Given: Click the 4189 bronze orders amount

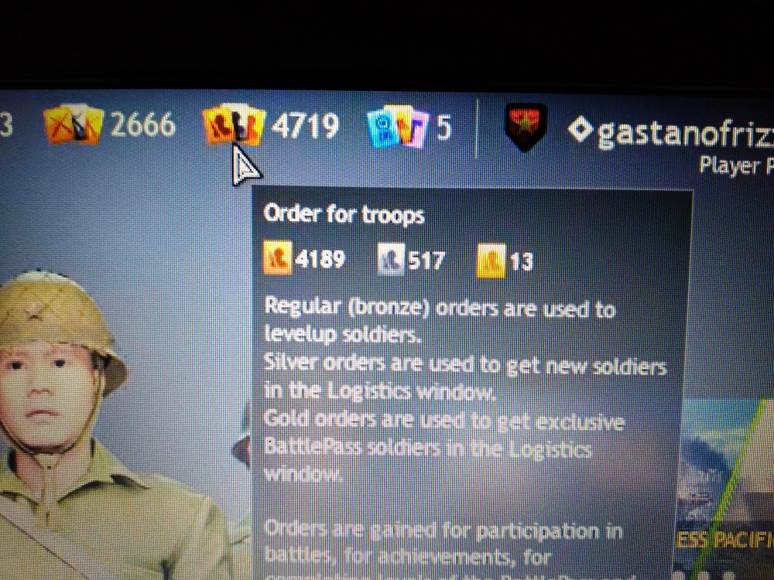Looking at the screenshot, I should 320,258.
